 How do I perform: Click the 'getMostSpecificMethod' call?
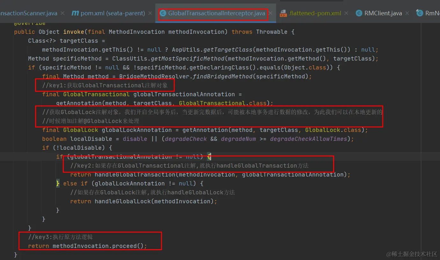click(x=188, y=59)
